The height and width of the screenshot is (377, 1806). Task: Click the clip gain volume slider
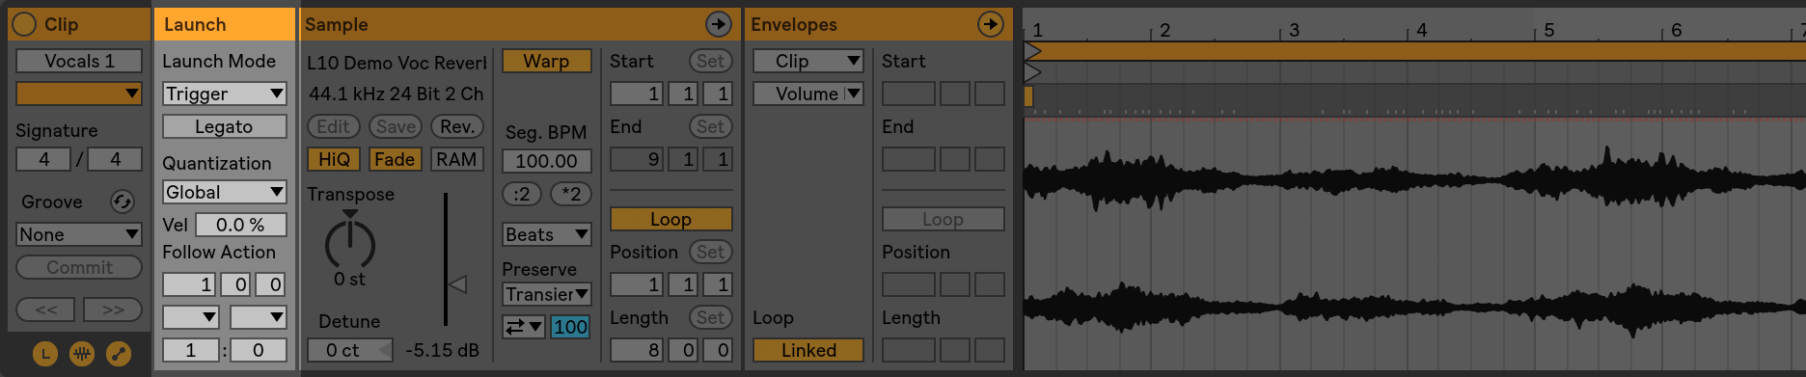[446, 260]
